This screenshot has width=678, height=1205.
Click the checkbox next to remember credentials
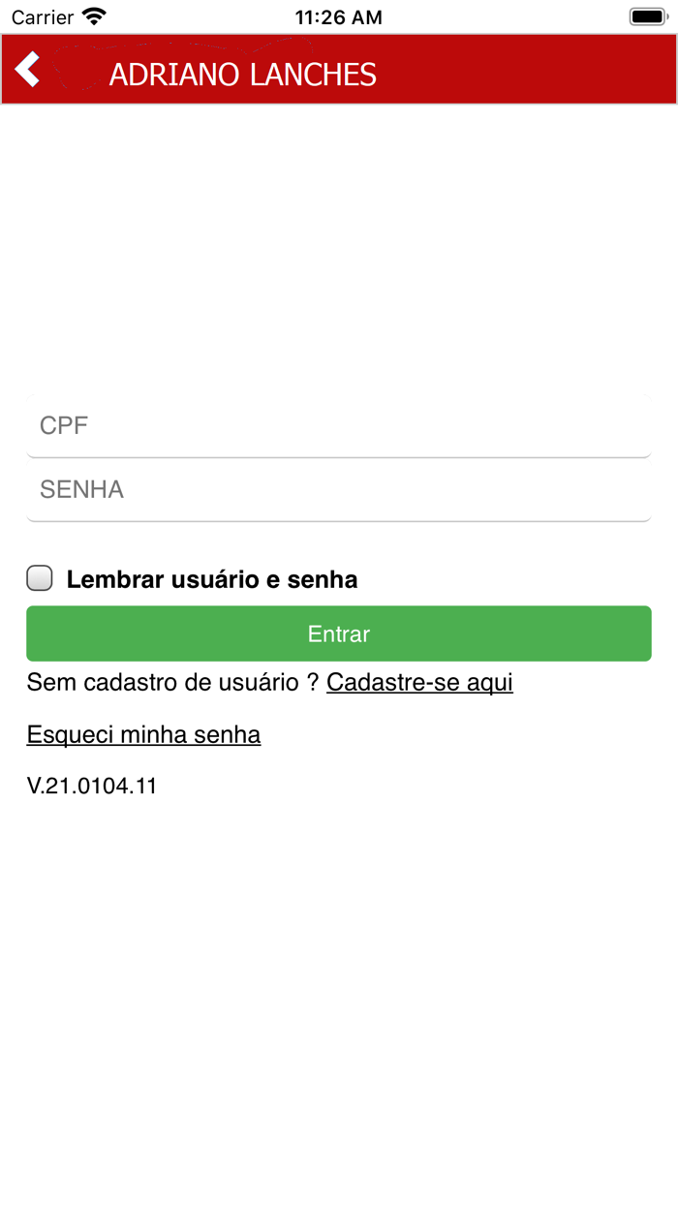click(39, 577)
